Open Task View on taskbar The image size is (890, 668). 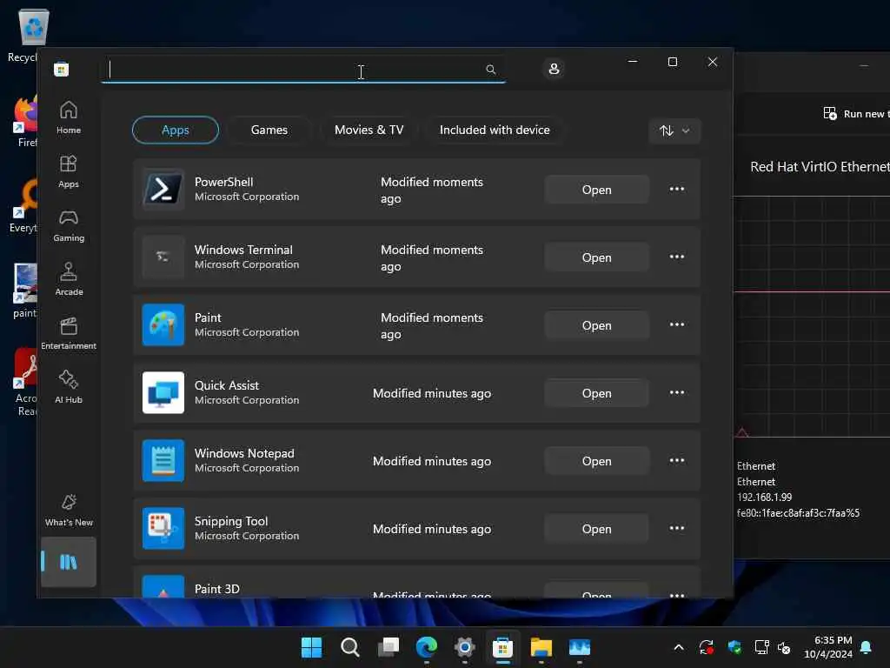click(389, 647)
